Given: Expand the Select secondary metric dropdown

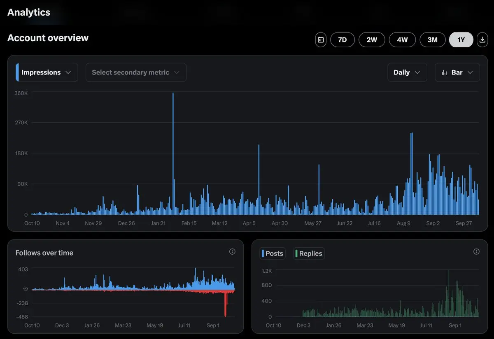Looking at the screenshot, I should coord(136,72).
